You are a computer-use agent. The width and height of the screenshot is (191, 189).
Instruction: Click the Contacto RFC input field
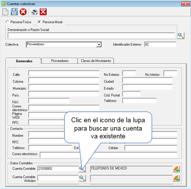click(47, 141)
